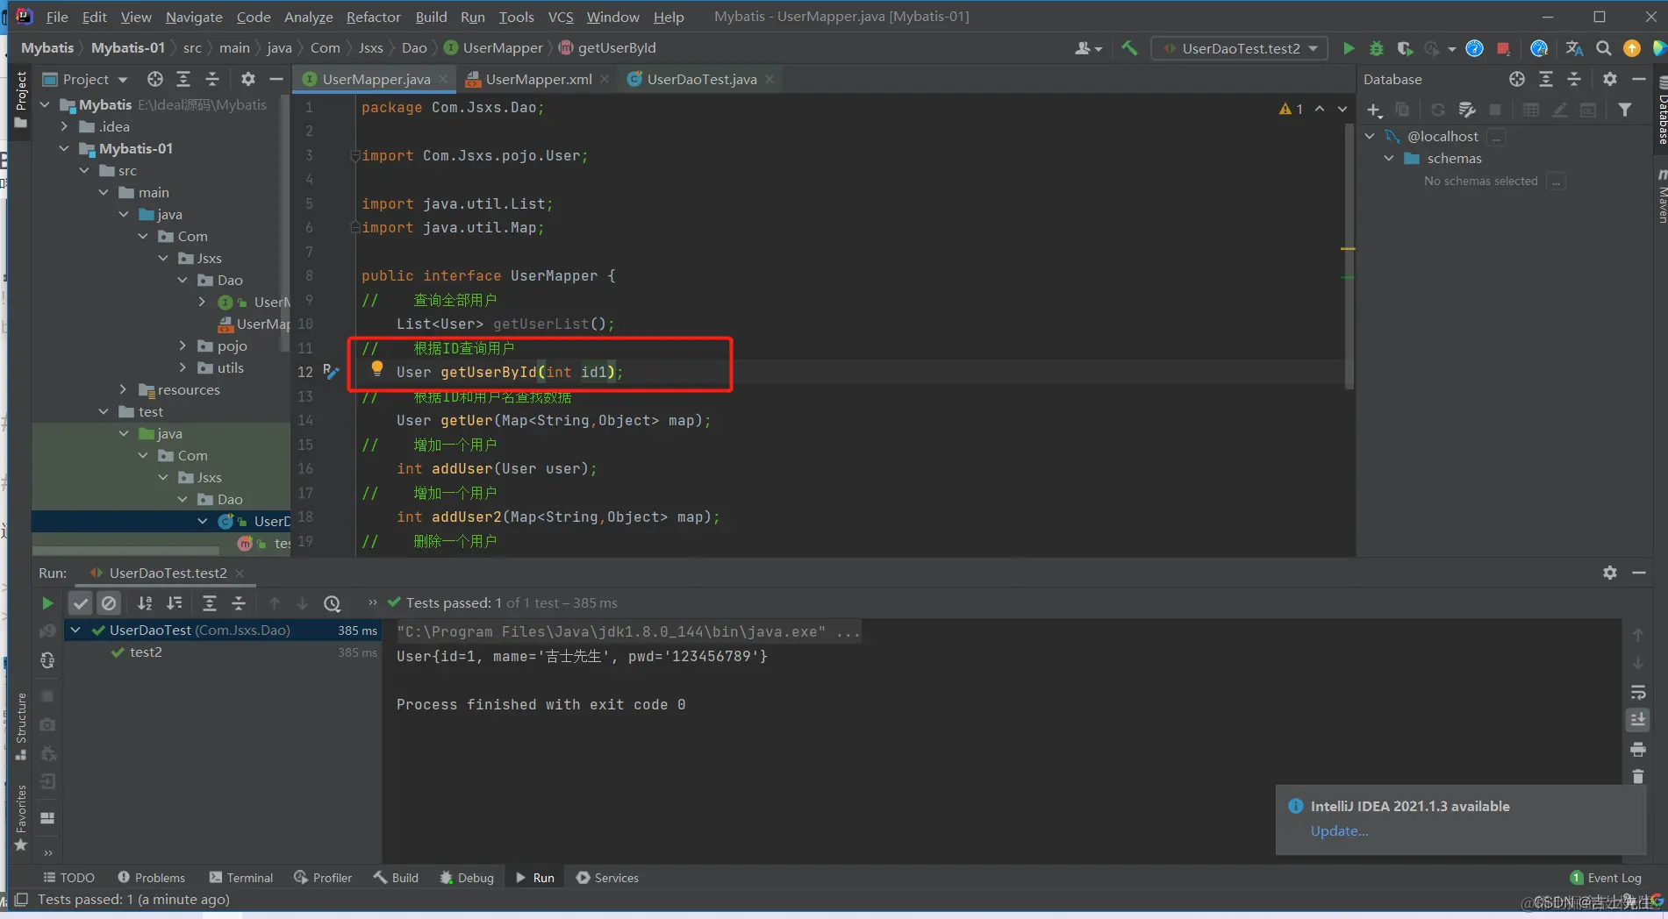
Task: Open the Problems tool window
Action: click(151, 878)
